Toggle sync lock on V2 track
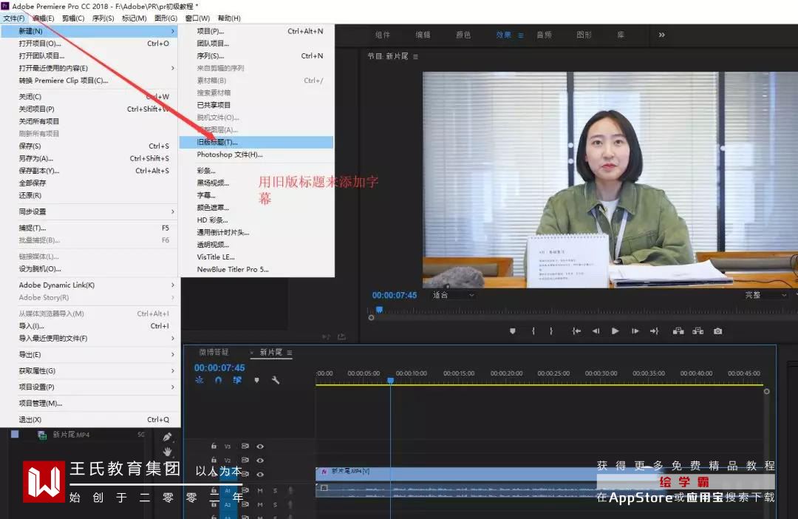798x519 pixels. pos(245,460)
